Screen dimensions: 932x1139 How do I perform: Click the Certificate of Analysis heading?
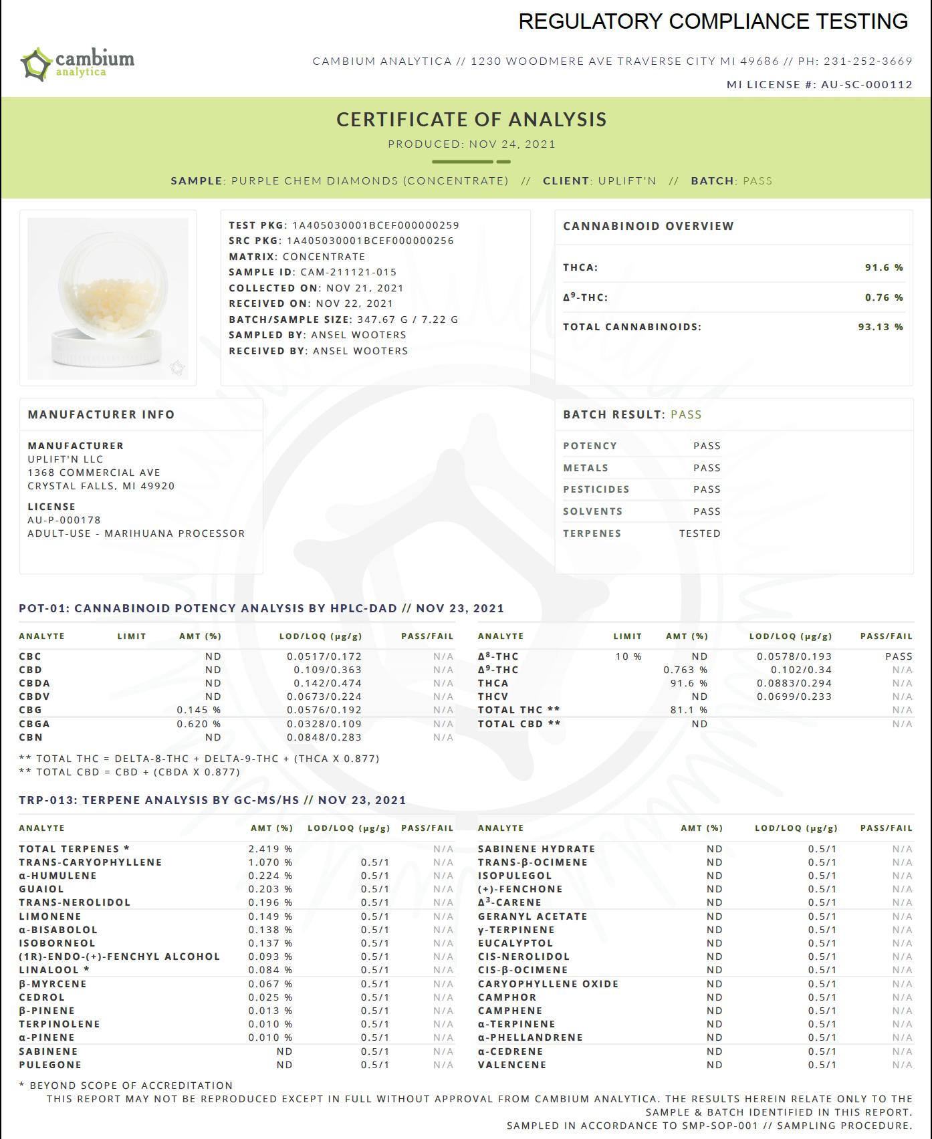(x=471, y=120)
